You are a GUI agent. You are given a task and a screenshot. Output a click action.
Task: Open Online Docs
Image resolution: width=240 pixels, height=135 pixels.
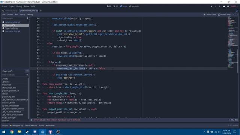click(x=210, y=15)
